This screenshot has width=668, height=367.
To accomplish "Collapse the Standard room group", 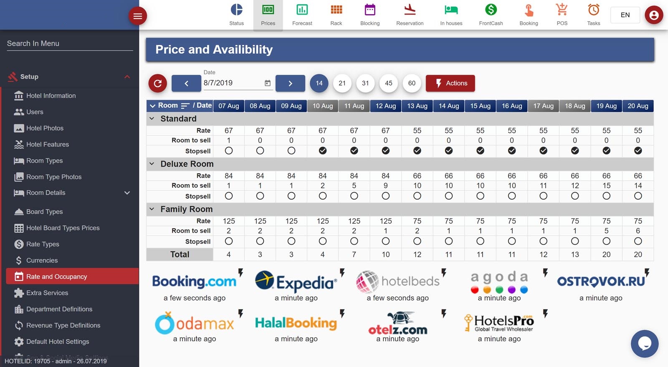I will (152, 119).
